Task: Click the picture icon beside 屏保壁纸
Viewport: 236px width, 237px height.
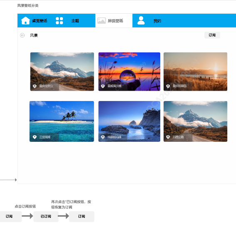Action: click(x=102, y=21)
